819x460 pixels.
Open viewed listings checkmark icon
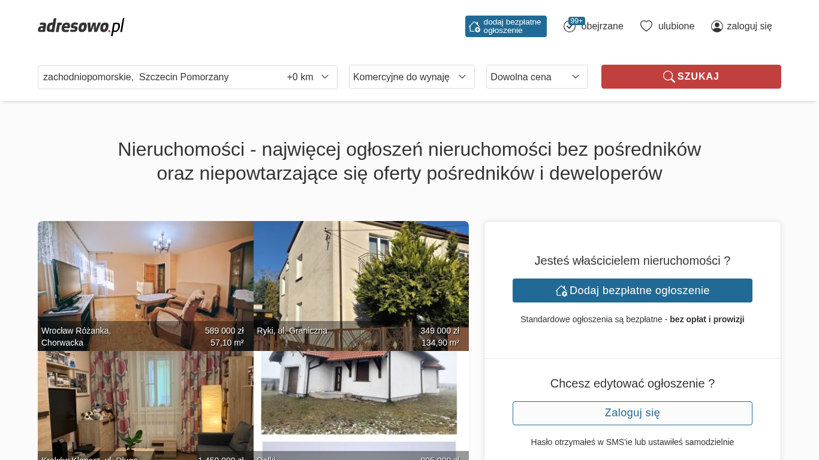tap(569, 27)
